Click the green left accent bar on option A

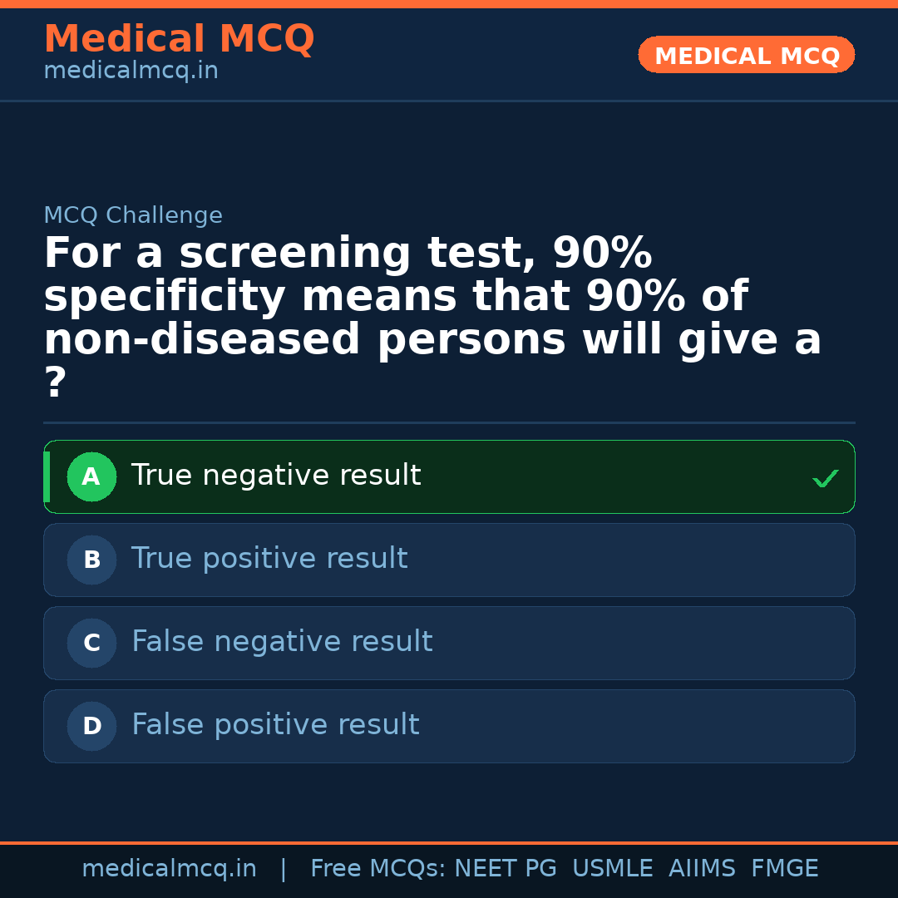point(47,476)
